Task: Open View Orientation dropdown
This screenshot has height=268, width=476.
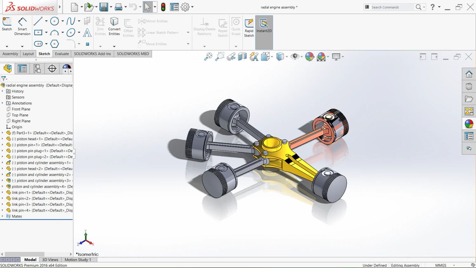Action: tap(272, 57)
